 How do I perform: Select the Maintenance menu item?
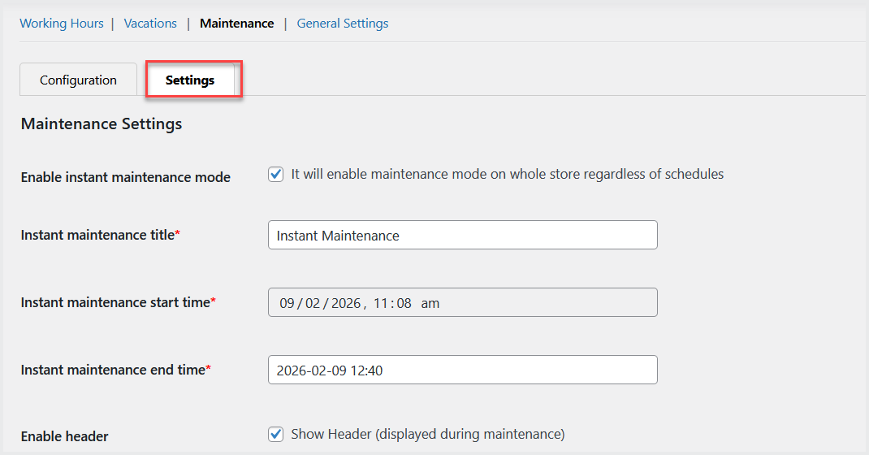[x=236, y=24]
